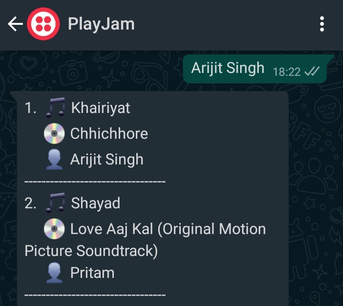Tap the disc icon beside Love Aaj Kal
Image resolution: width=343 pixels, height=306 pixels.
pos(54,229)
